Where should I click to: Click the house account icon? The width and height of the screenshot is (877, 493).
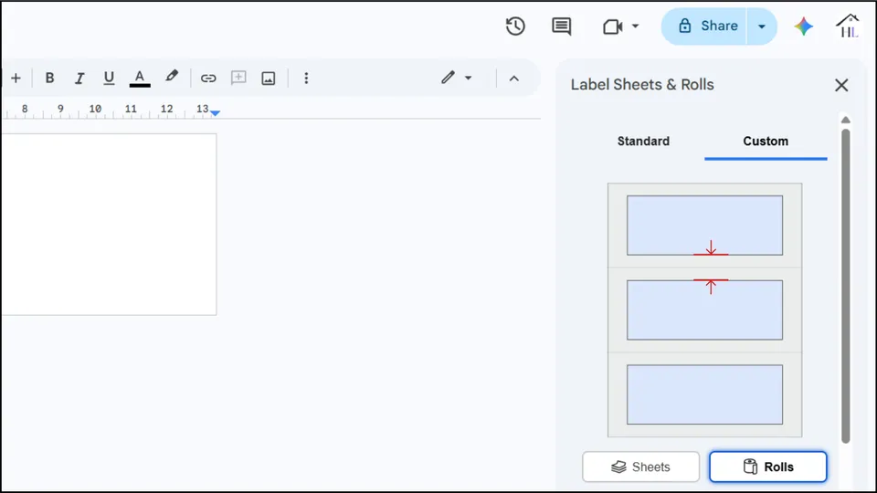click(x=848, y=26)
